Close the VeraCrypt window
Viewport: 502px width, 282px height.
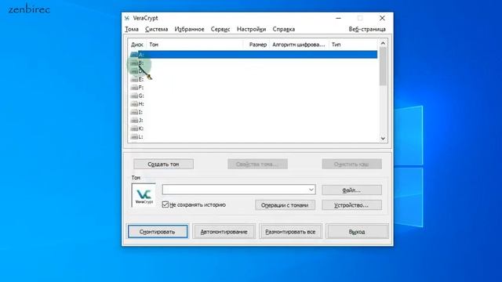pos(382,18)
